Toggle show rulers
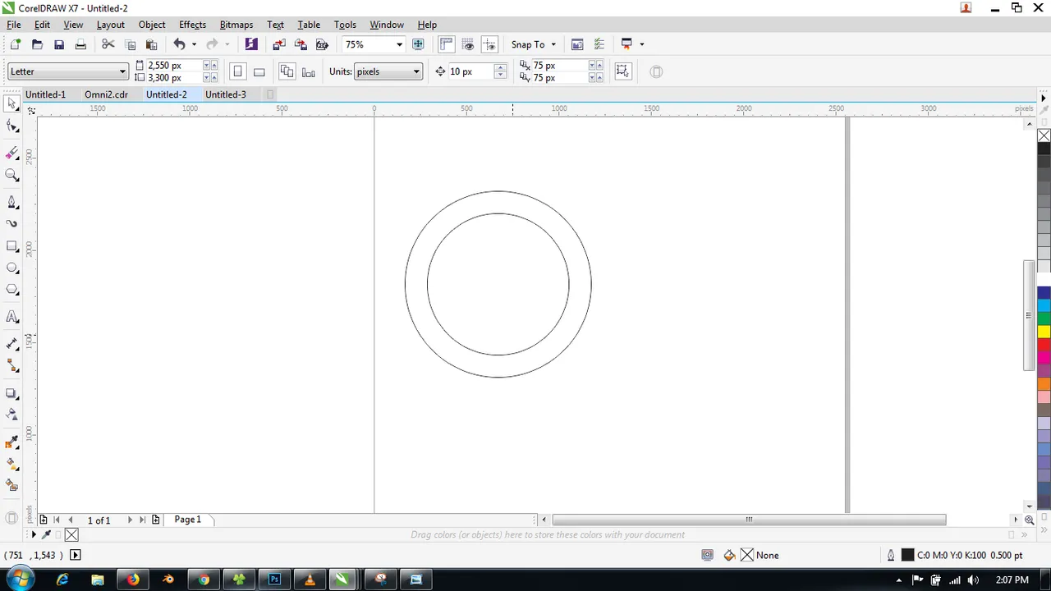The width and height of the screenshot is (1051, 591). (x=447, y=44)
